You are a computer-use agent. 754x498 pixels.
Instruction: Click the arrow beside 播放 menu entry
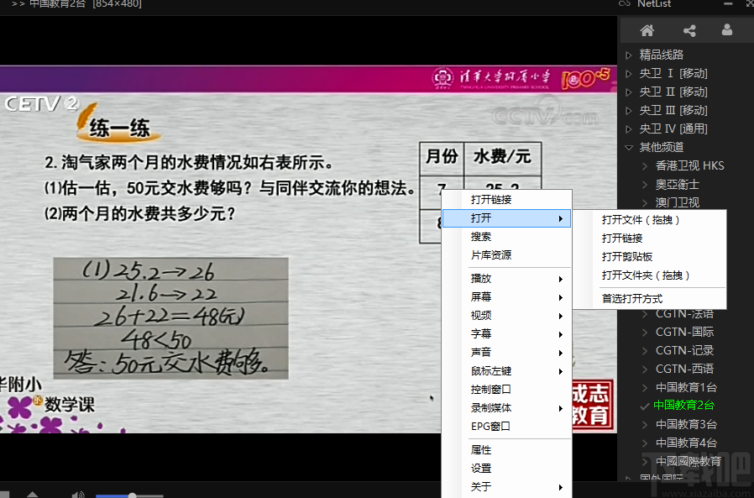tap(561, 279)
